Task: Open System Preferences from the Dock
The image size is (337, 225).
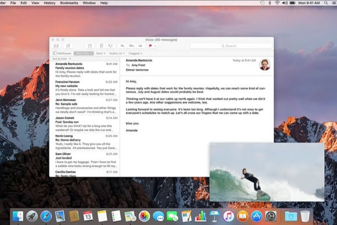Action: 271,216
